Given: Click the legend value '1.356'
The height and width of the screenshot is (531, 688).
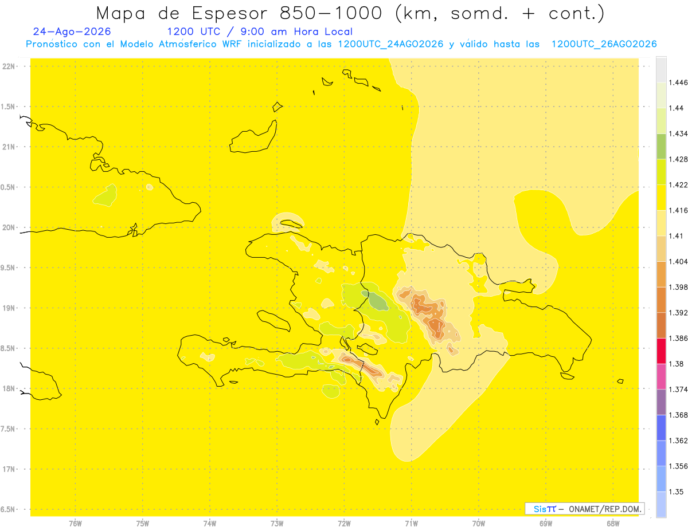Looking at the screenshot, I should [678, 466].
